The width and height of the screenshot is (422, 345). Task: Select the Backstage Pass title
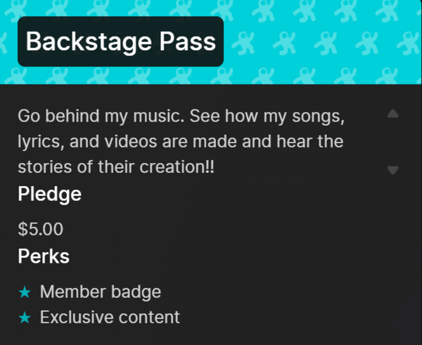[x=120, y=41]
